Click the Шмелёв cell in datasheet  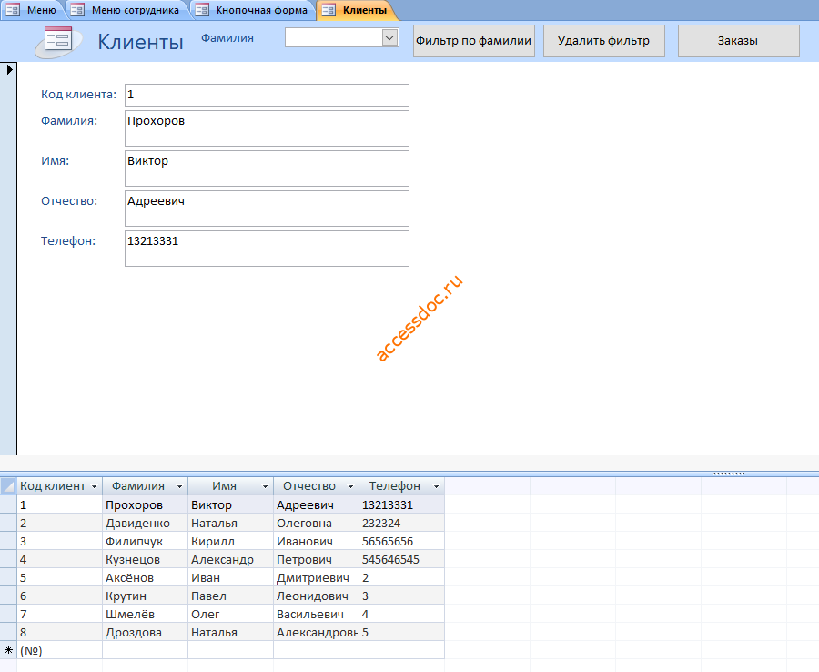[146, 615]
